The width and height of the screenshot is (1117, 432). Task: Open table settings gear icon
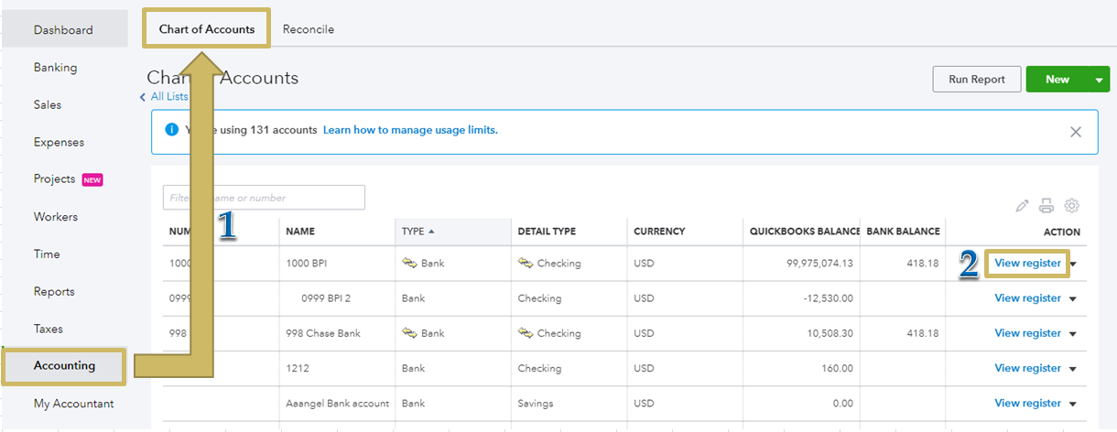point(1072,206)
